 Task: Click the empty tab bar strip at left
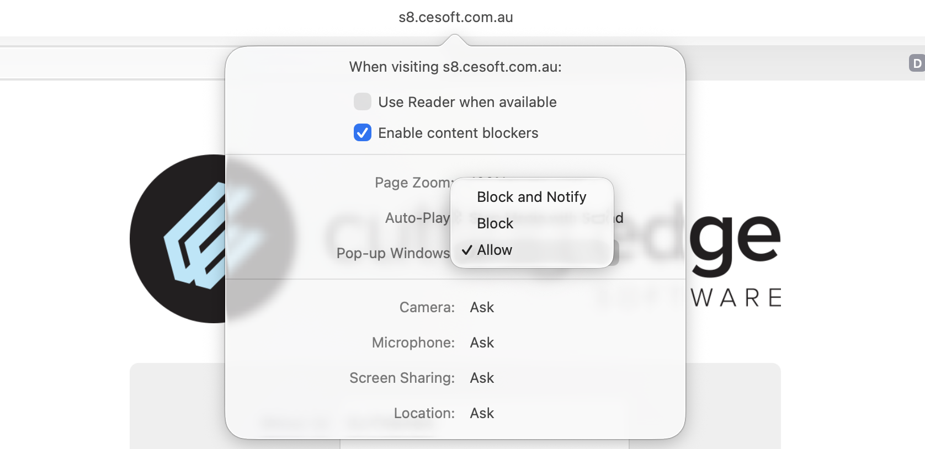pyautogui.click(x=110, y=63)
